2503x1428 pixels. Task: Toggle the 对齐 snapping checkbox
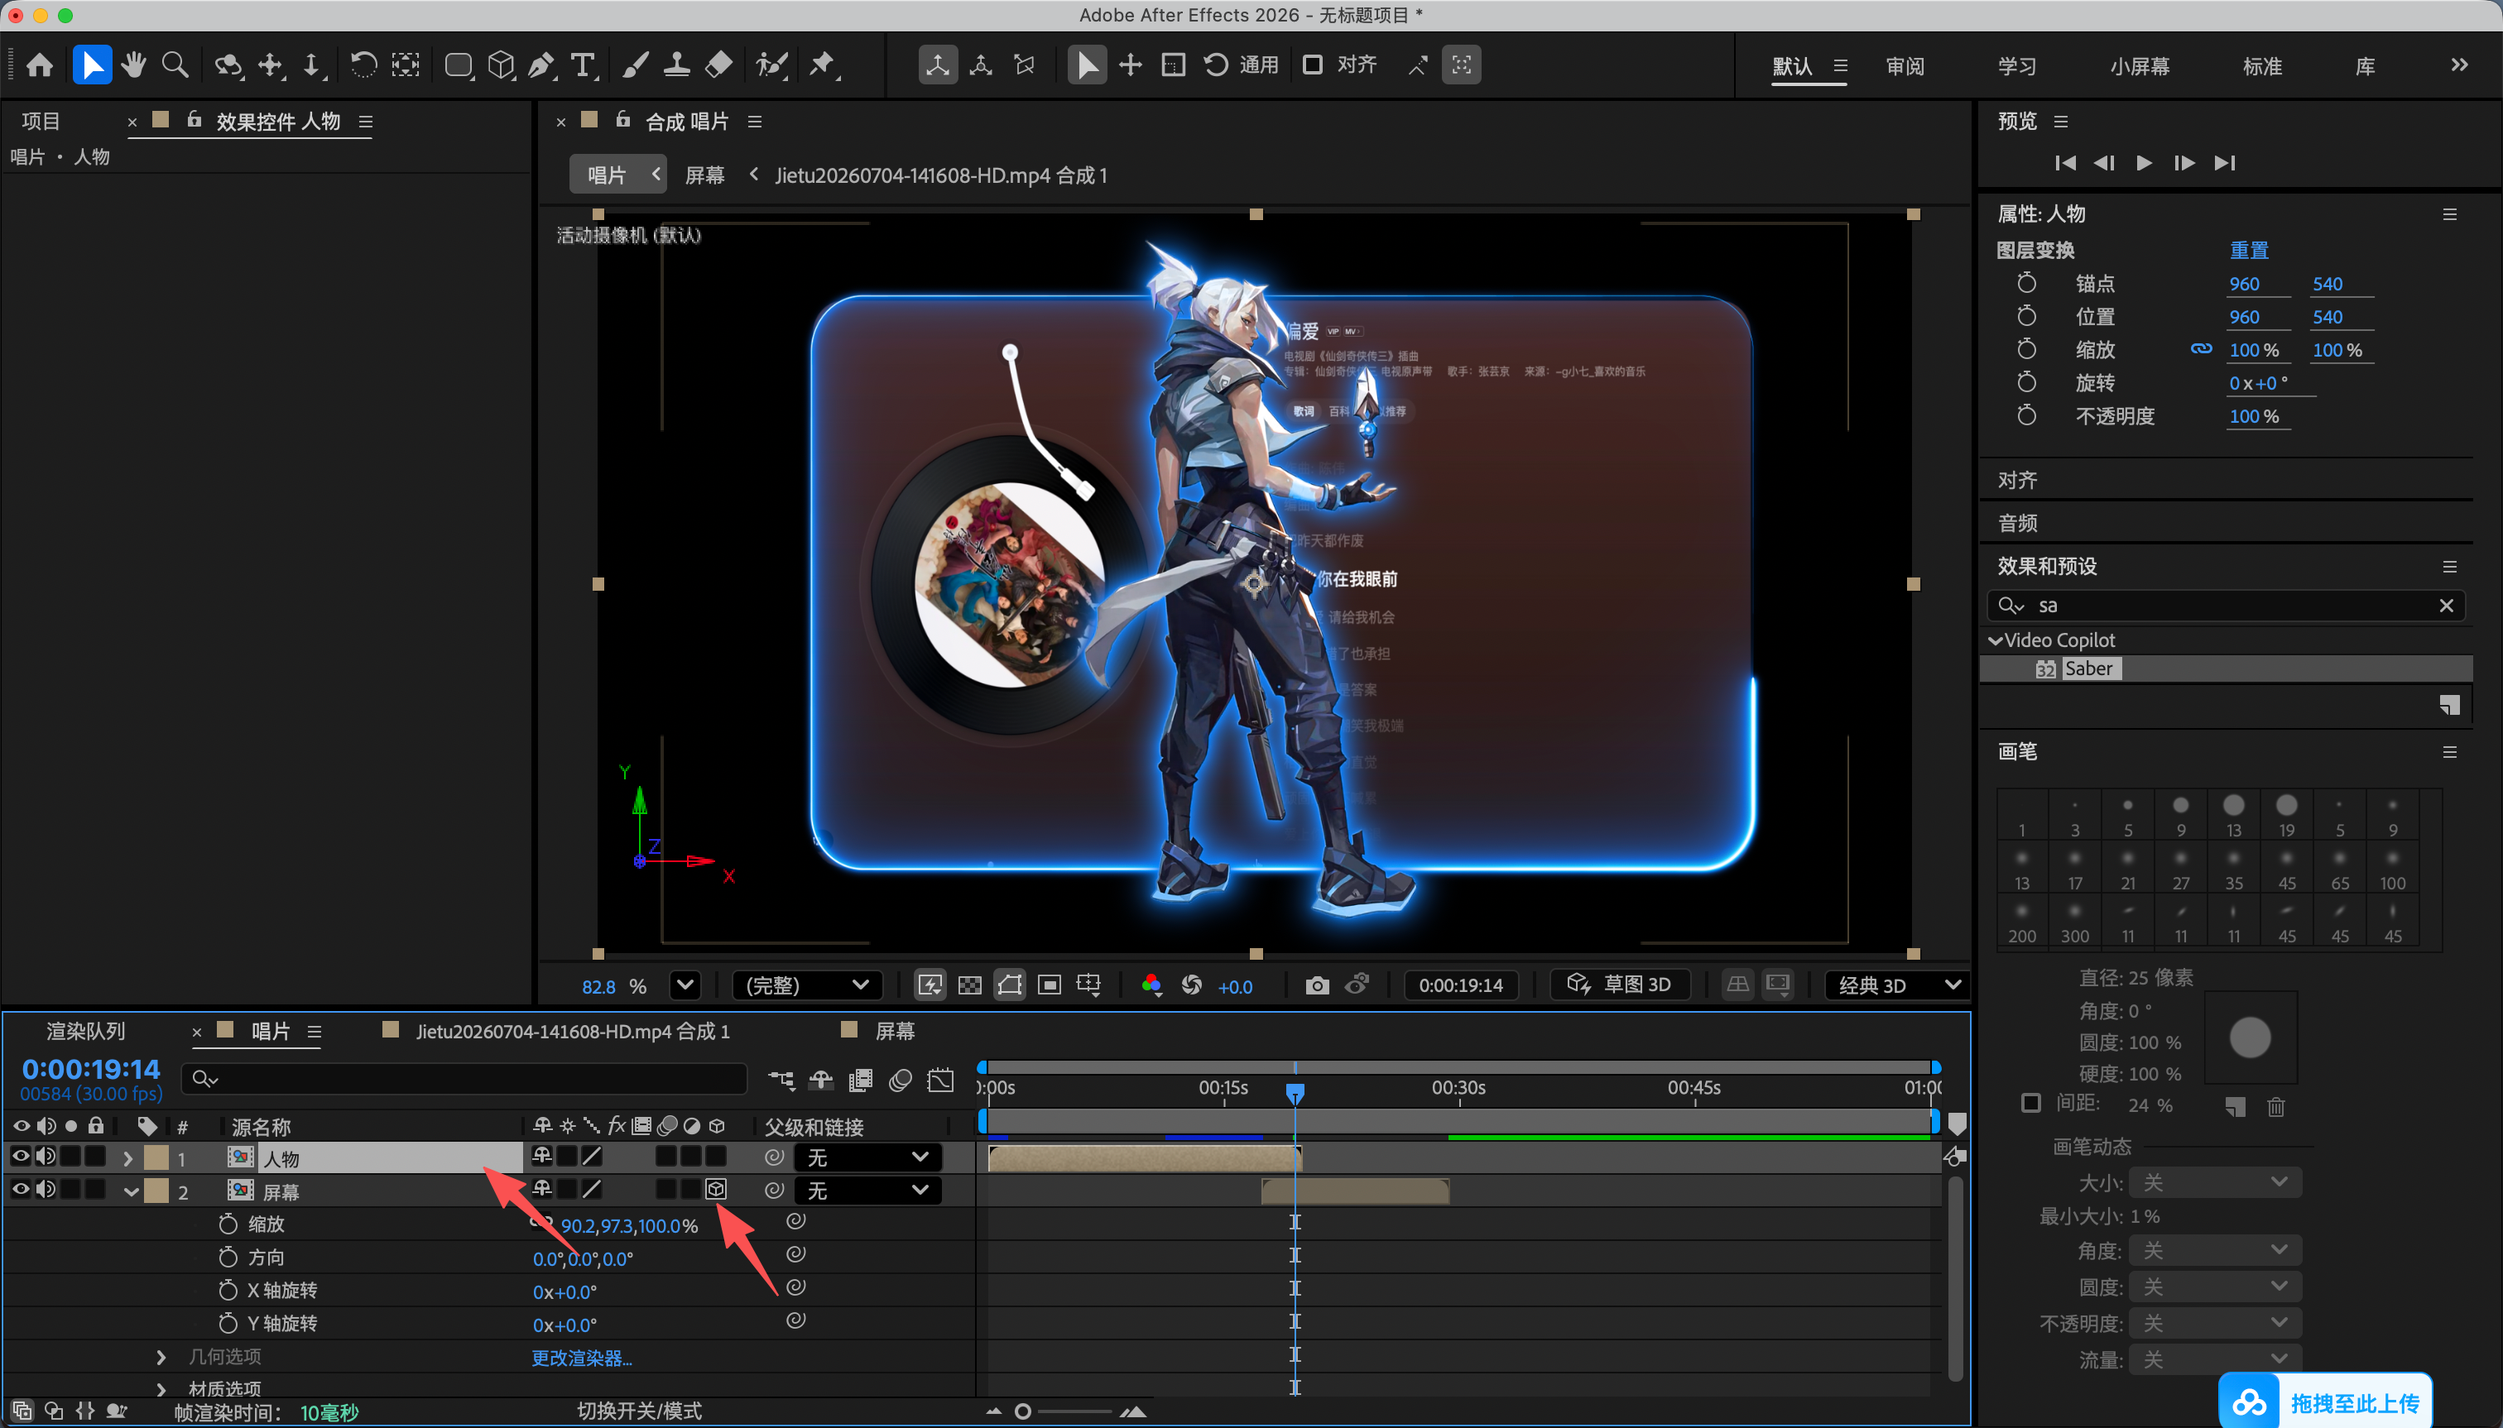pos(1312,65)
